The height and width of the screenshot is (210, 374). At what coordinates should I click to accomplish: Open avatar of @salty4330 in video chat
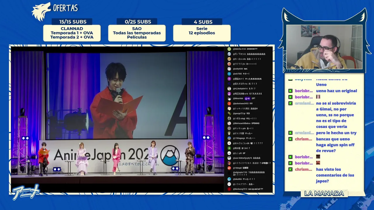coord(229,69)
